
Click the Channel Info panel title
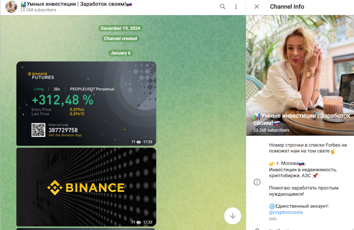(287, 6)
